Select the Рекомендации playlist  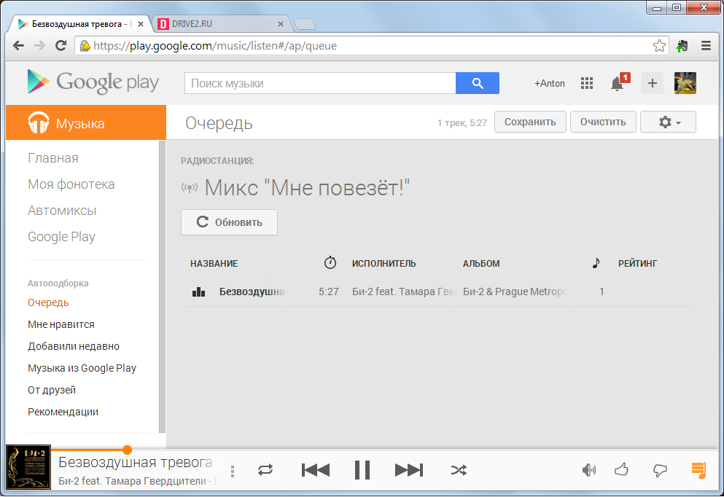(63, 412)
